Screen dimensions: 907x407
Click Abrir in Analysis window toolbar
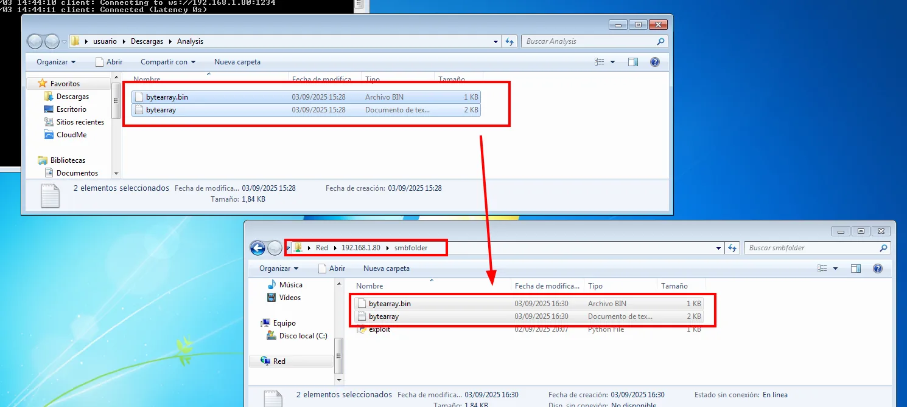[109, 62]
